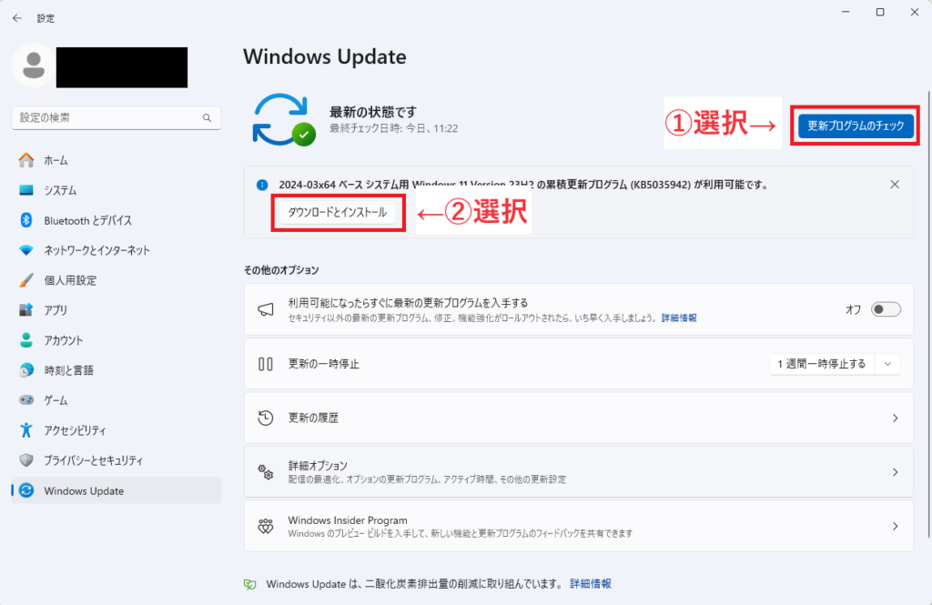Viewport: 932px width, 605px height.
Task: Click the Bluetooth icon in sidebar
Action: click(x=26, y=220)
